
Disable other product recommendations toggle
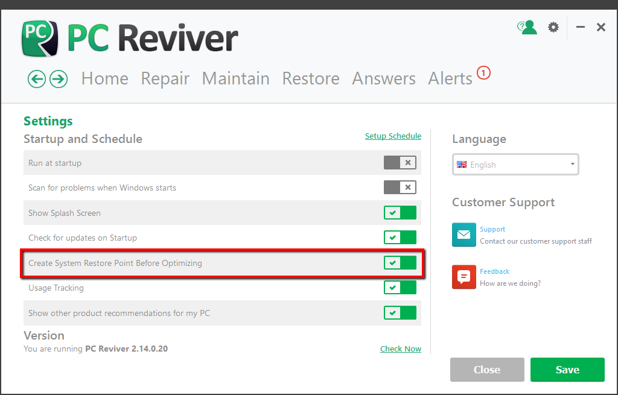[x=400, y=313]
